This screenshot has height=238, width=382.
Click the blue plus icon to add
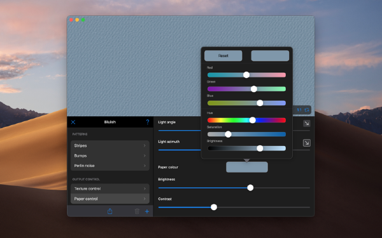(147, 211)
